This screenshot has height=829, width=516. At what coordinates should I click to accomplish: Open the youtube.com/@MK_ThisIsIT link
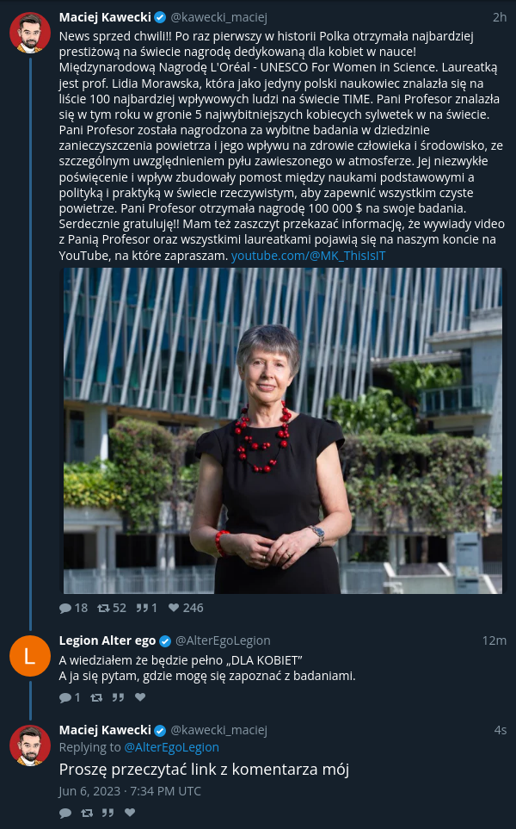coord(309,256)
